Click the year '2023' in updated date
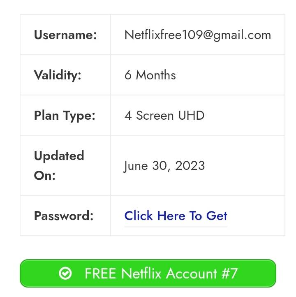Image resolution: width=296 pixels, height=297 pixels. [x=190, y=166]
